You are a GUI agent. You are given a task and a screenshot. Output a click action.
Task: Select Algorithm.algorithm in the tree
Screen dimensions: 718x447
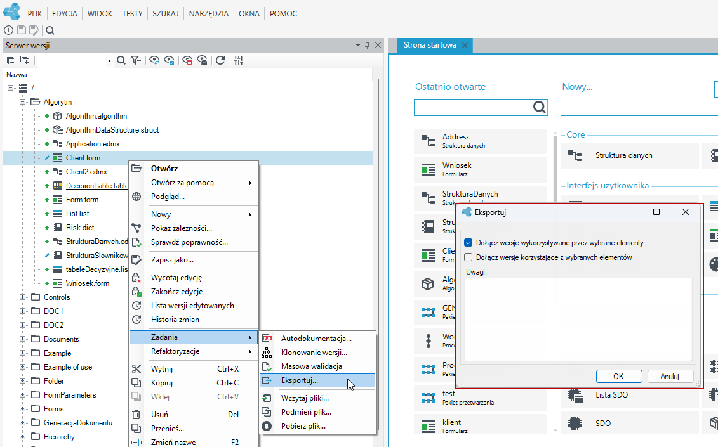pyautogui.click(x=96, y=116)
